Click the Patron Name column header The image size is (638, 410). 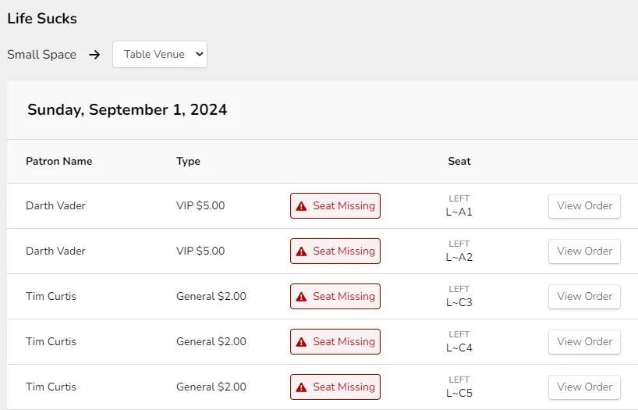(59, 161)
